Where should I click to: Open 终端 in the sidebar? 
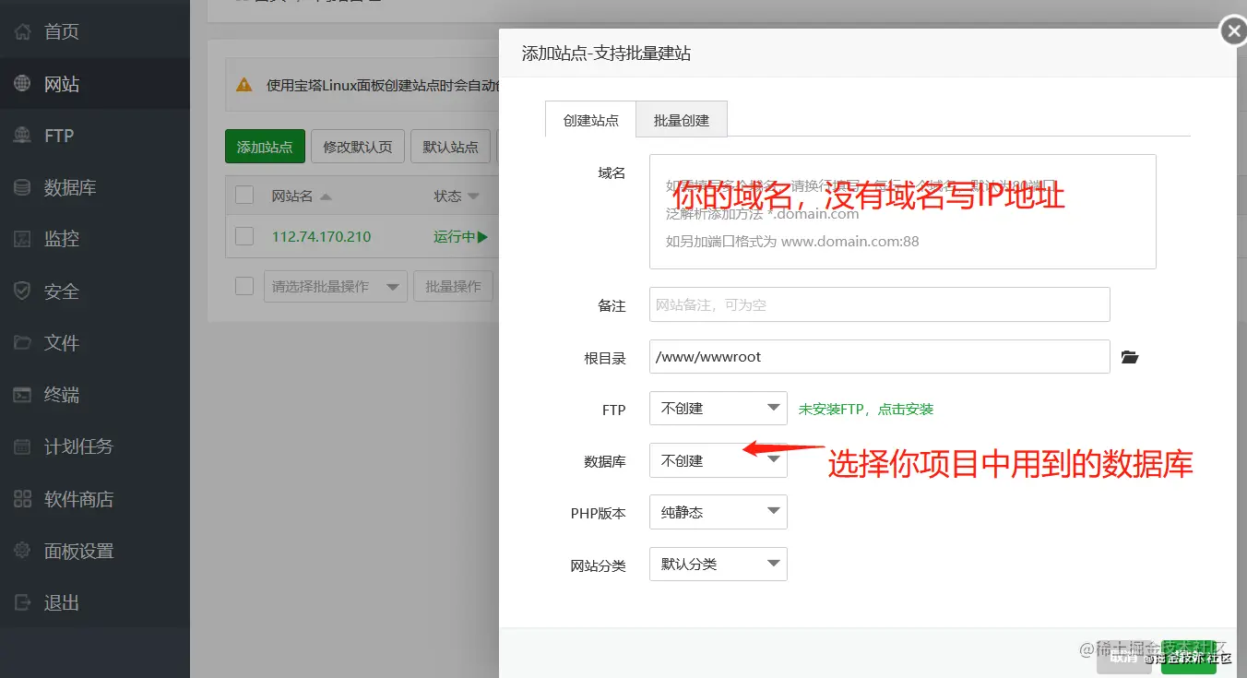click(62, 395)
